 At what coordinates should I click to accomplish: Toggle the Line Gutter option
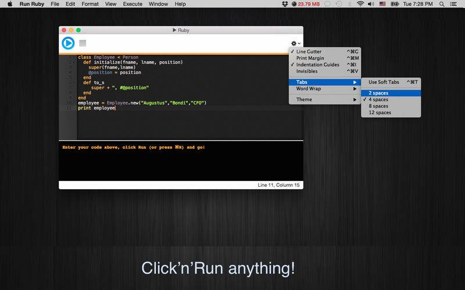(325, 52)
